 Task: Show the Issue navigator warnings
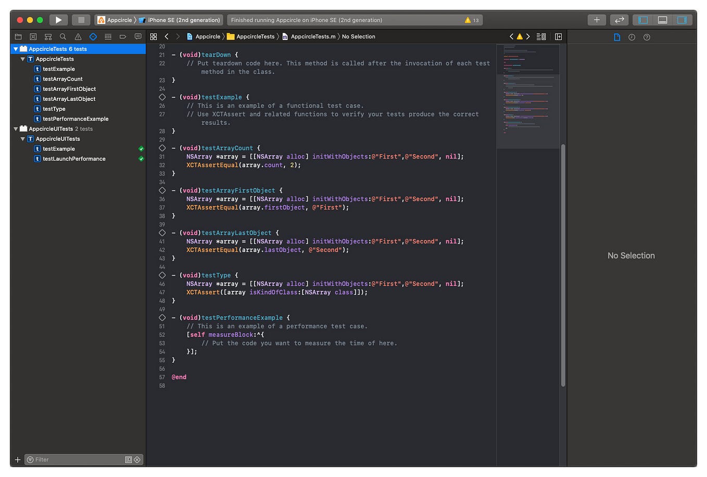(x=78, y=36)
